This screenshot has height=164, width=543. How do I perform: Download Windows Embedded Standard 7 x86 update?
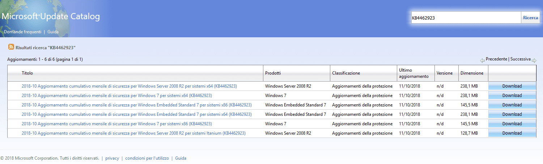pyautogui.click(x=512, y=105)
